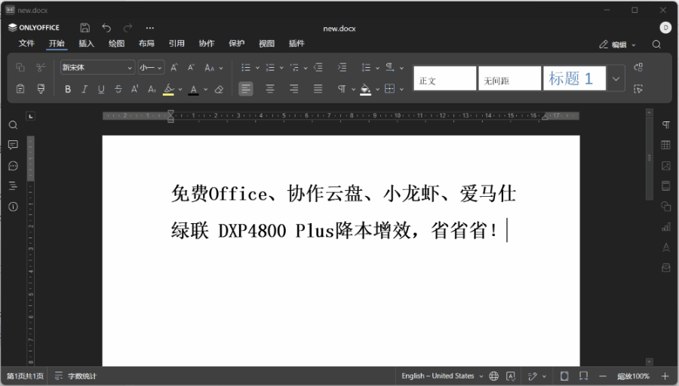Click the Fit to page icon
This screenshot has height=386, width=679.
coord(564,375)
